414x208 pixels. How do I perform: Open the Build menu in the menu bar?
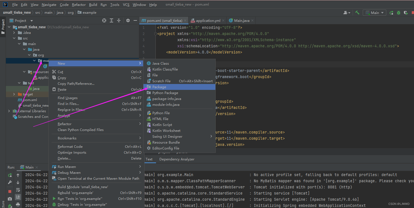93,5
